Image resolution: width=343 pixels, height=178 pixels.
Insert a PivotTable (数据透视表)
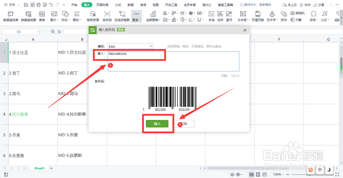[11, 16]
